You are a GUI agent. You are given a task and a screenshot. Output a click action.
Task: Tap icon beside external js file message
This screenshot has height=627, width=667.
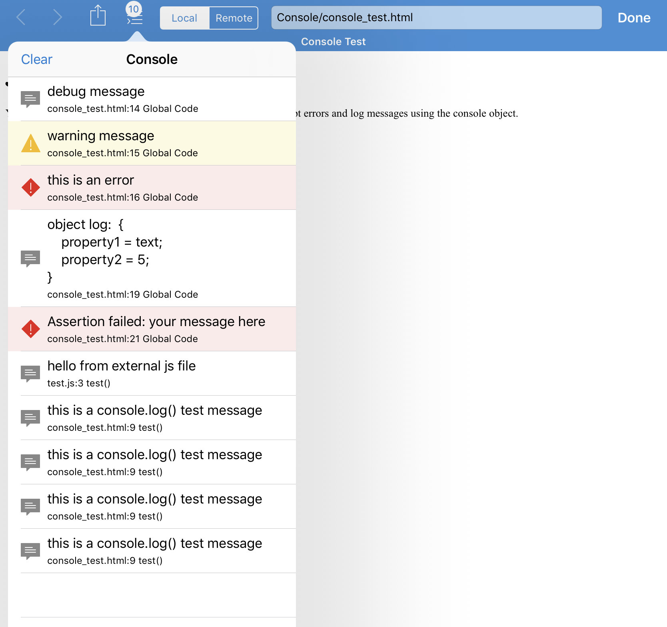[30, 373]
